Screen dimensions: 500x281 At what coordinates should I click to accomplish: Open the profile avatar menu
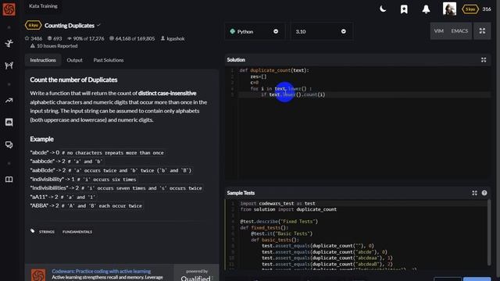point(449,9)
